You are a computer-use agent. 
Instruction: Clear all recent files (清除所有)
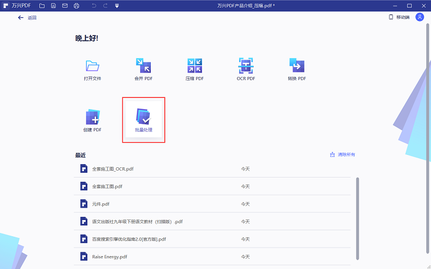tap(343, 154)
